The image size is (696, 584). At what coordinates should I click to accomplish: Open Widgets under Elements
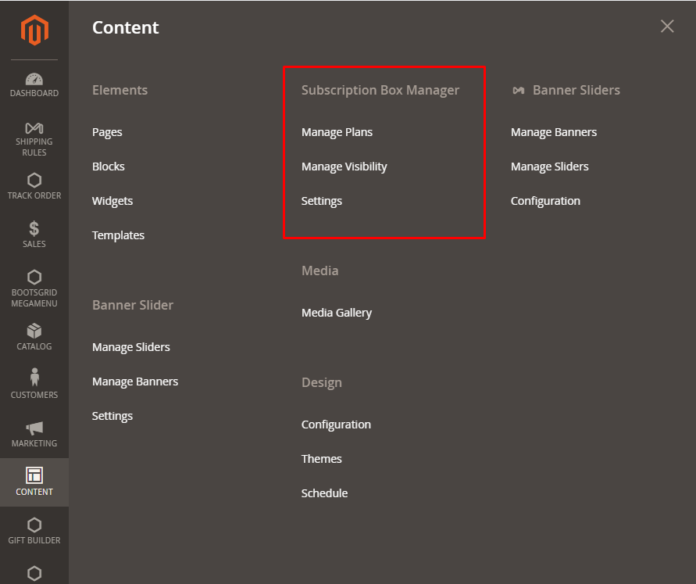(112, 201)
